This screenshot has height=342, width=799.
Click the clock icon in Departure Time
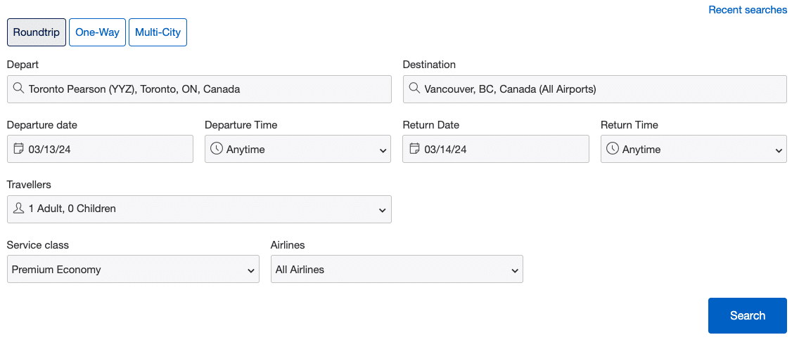point(217,149)
